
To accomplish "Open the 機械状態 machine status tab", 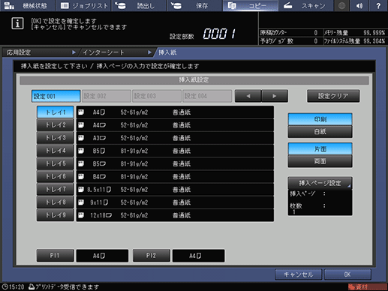I will click(x=27, y=5).
